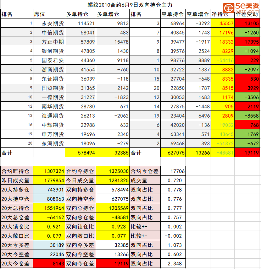Click the 申万期货 seat cell
This screenshot has height=269, width=261.
click(x=49, y=134)
